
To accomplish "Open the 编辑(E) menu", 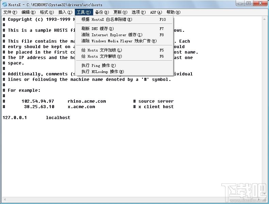I will 29,12.
